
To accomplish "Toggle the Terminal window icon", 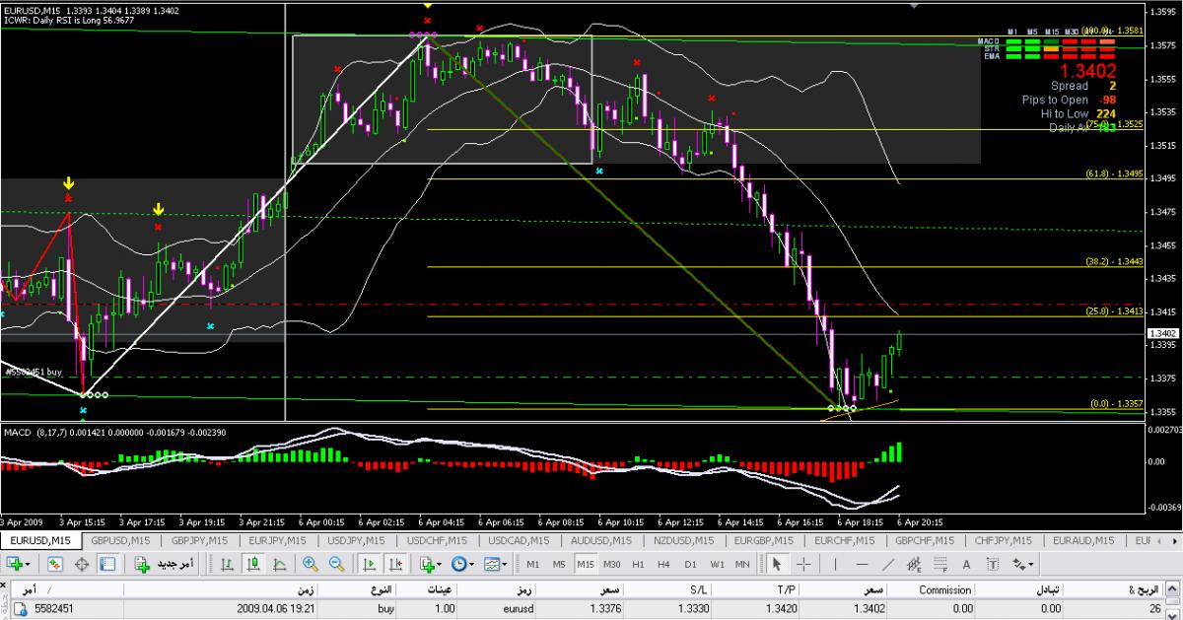I will tap(106, 564).
